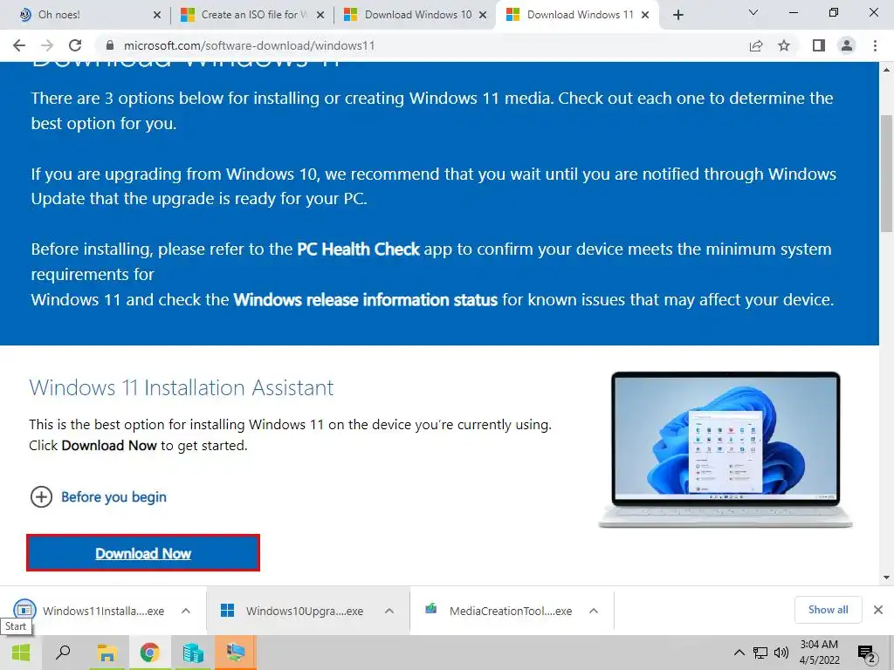Screen dimensions: 894x670
Task: Click Show all downloads
Action: click(828, 610)
